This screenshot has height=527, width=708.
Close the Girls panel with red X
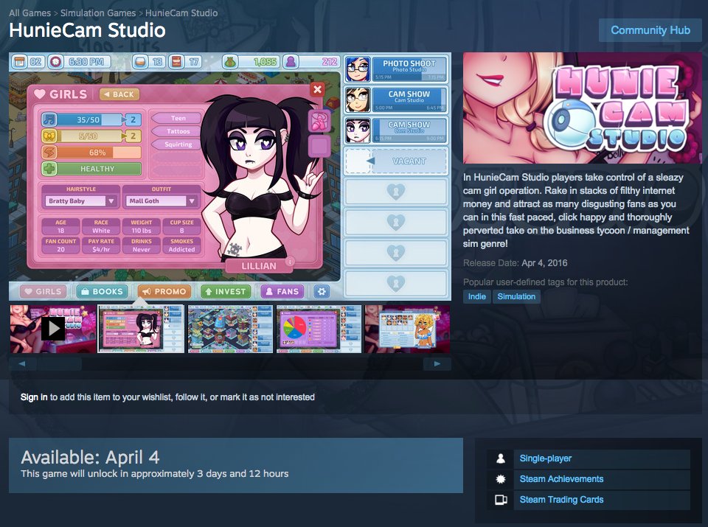317,89
